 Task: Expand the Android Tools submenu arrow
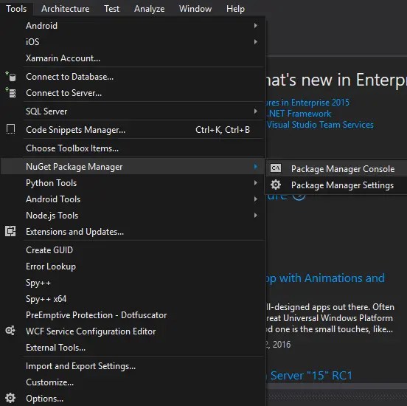[x=256, y=199]
